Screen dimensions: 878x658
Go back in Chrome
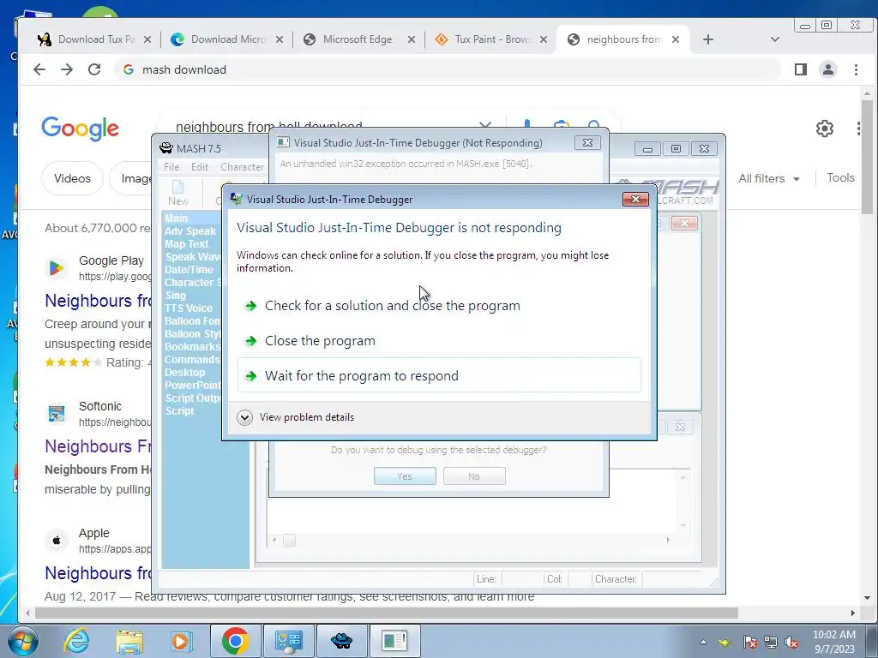coord(39,69)
